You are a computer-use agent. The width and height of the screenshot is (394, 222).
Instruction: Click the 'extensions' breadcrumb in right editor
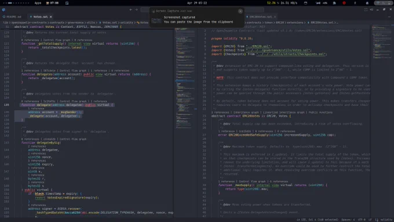click(x=295, y=23)
